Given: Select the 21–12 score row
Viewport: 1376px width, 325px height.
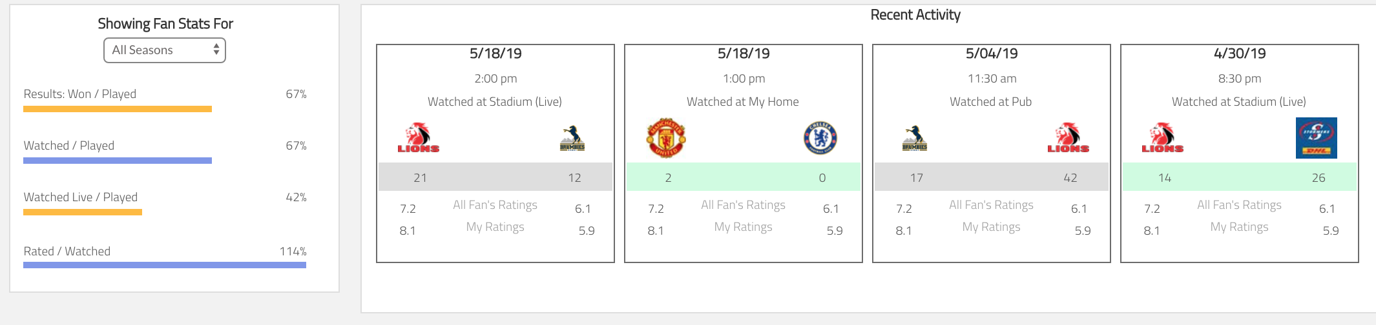Looking at the screenshot, I should (495, 177).
